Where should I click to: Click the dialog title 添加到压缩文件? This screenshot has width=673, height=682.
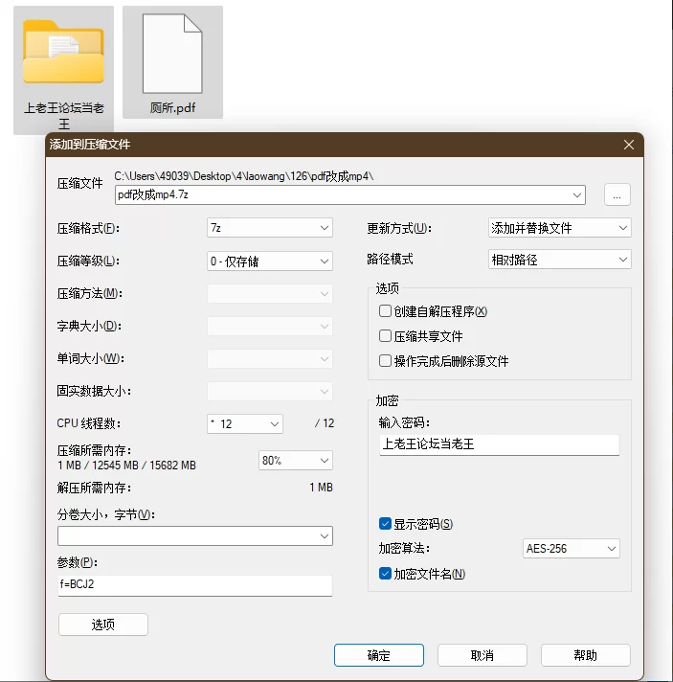pyautogui.click(x=90, y=145)
